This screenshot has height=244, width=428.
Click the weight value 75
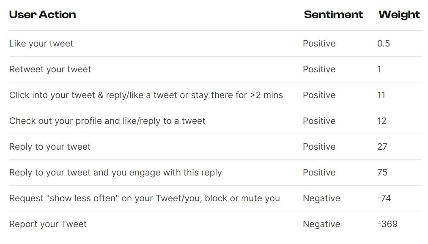[382, 173]
